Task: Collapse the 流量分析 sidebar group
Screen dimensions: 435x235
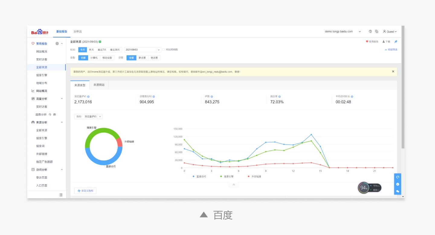Action: (62, 99)
